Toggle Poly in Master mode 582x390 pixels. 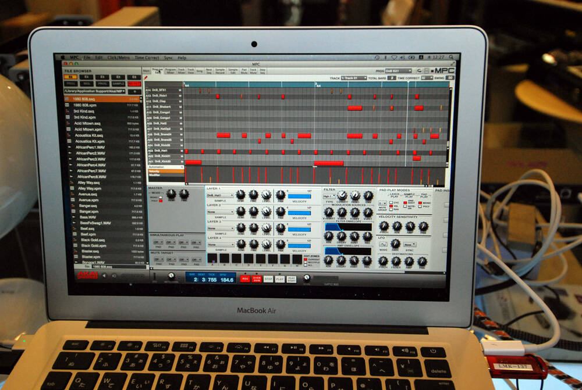(x=161, y=201)
